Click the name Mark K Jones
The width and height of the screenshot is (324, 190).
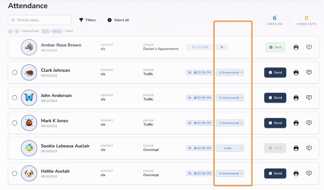[55, 121]
